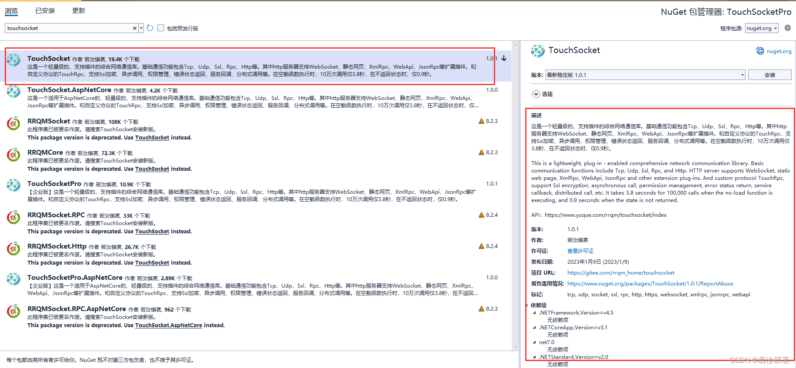
Task: Click the package list scrollbar down arrow
Action: point(515,347)
